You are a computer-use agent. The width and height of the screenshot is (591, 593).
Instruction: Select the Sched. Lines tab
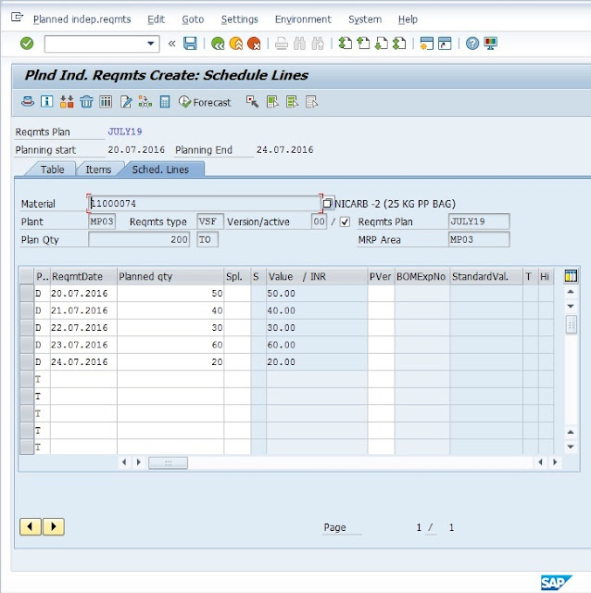(160, 170)
